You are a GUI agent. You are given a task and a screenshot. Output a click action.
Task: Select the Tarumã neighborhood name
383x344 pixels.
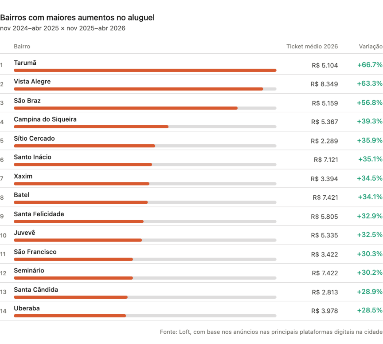coord(25,63)
